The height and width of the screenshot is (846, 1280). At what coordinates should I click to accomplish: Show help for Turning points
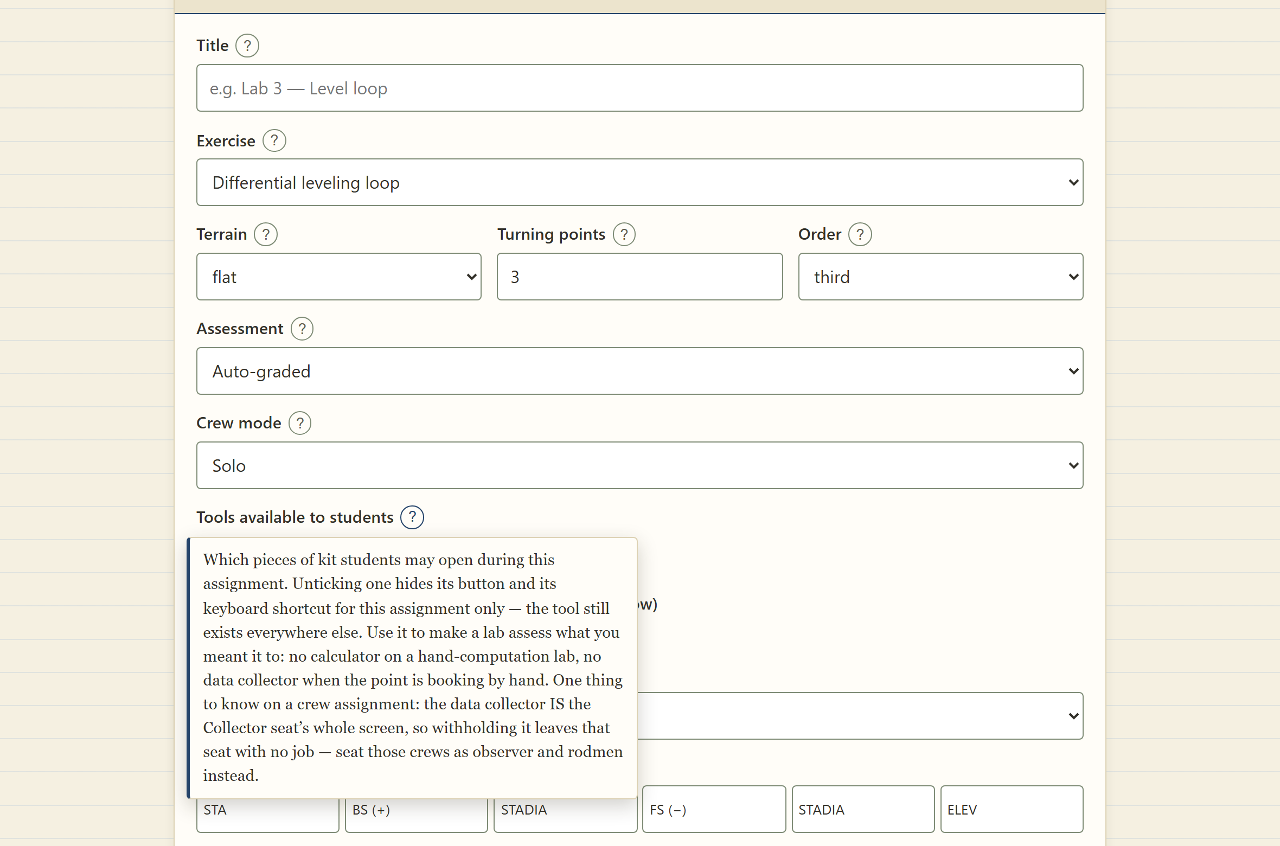click(624, 234)
